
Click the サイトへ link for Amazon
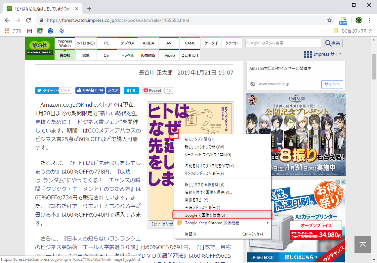332,84
